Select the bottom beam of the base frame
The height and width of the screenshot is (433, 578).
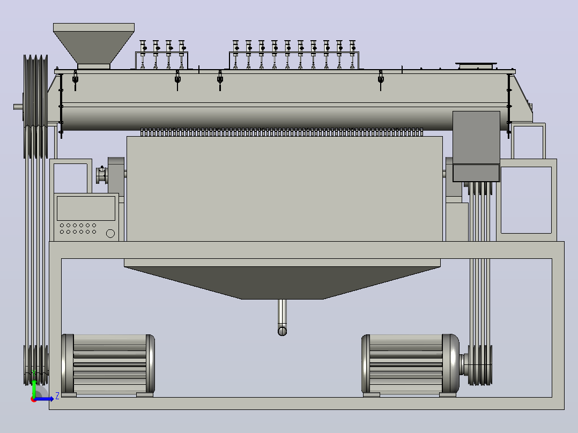[x=307, y=403]
